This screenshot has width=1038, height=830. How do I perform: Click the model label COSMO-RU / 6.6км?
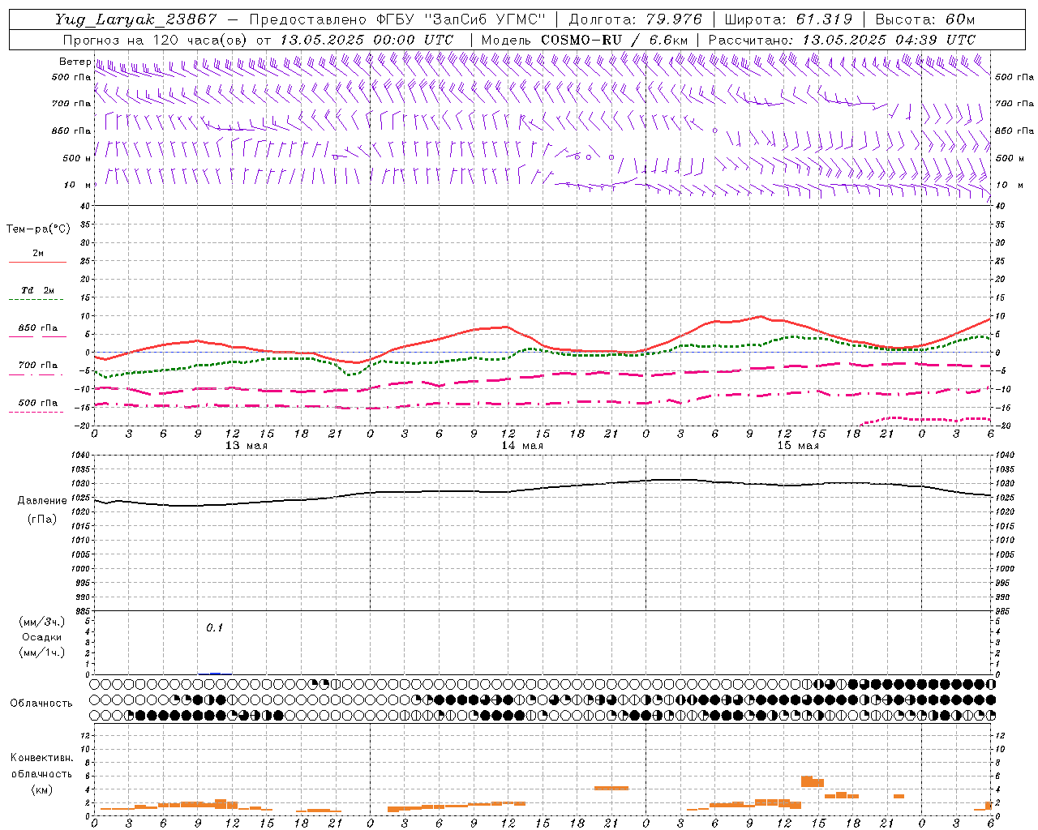click(x=614, y=40)
